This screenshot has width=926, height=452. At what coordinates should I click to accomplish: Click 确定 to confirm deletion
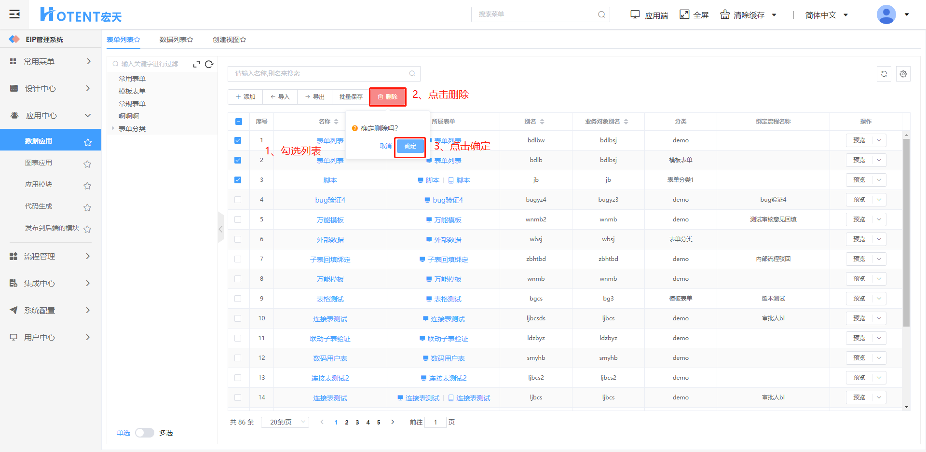click(410, 146)
